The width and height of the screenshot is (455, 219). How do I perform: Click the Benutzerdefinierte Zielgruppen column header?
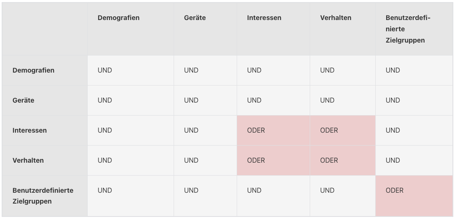tap(408, 29)
